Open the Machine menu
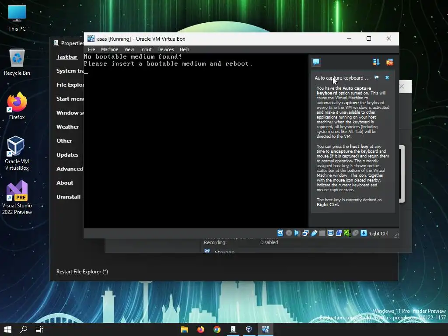 point(109,49)
